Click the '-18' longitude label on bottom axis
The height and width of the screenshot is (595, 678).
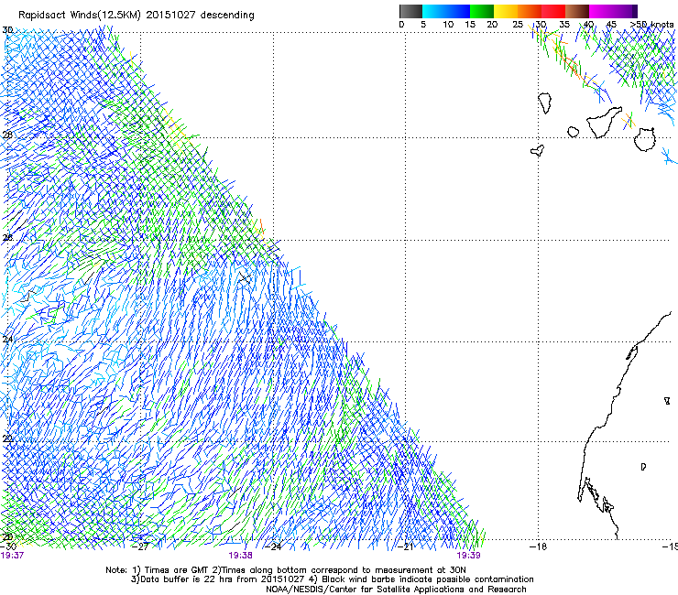coord(538,546)
